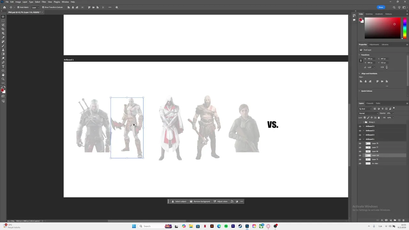The height and width of the screenshot is (230, 409).
Task: Open the Filter menu
Action: tap(44, 2)
